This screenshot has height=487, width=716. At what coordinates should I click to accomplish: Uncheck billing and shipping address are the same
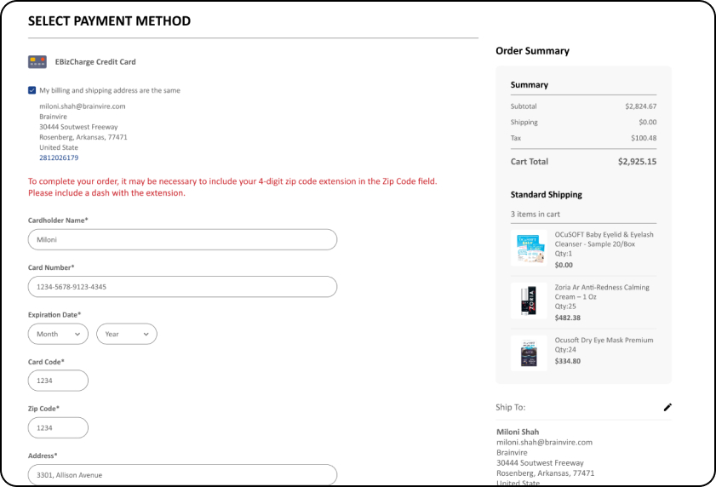[32, 90]
